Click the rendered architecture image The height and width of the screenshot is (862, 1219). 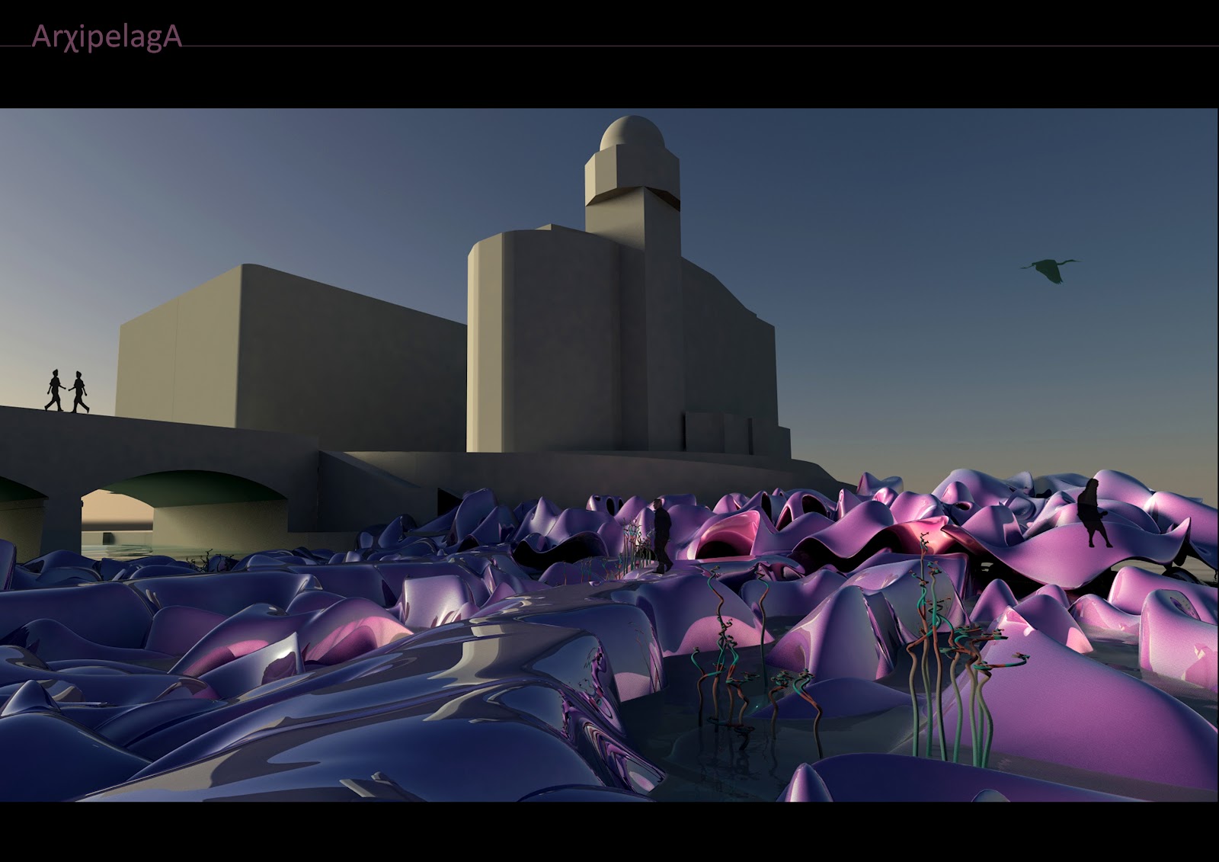click(x=609, y=455)
